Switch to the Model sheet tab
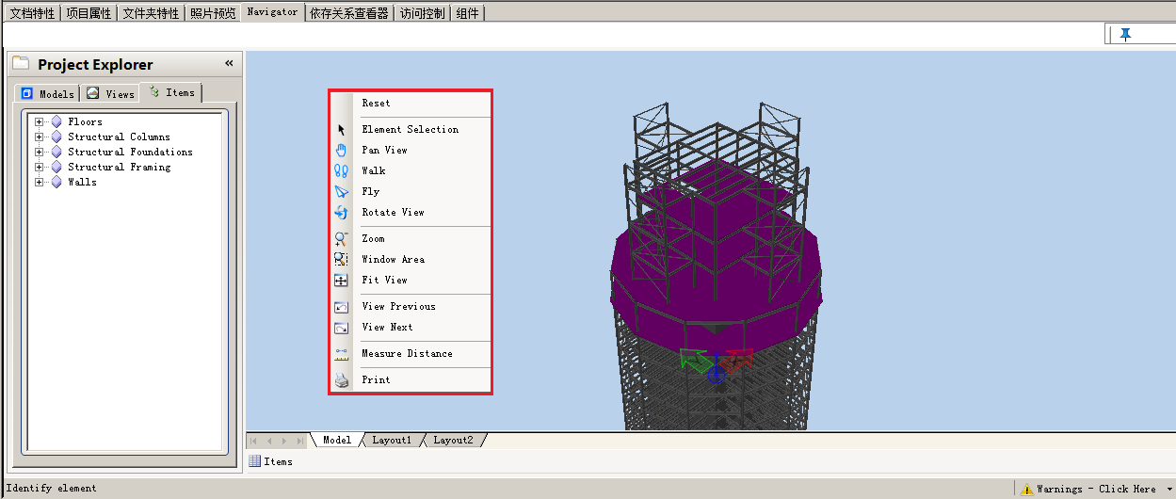The width and height of the screenshot is (1176, 499). pos(337,440)
